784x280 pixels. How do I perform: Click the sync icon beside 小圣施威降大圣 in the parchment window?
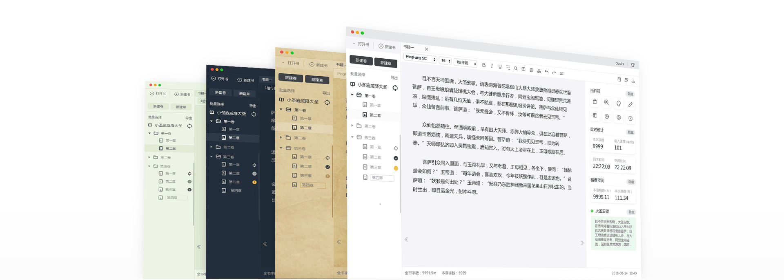[327, 102]
